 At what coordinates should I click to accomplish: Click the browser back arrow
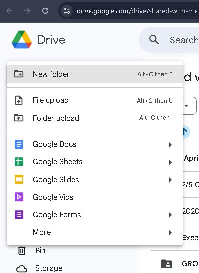point(9,11)
